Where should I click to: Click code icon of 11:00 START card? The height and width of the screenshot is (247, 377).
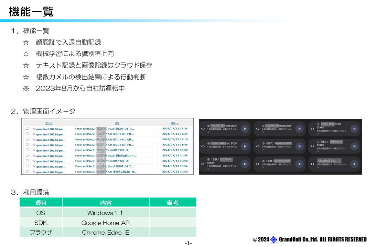(x=203, y=129)
